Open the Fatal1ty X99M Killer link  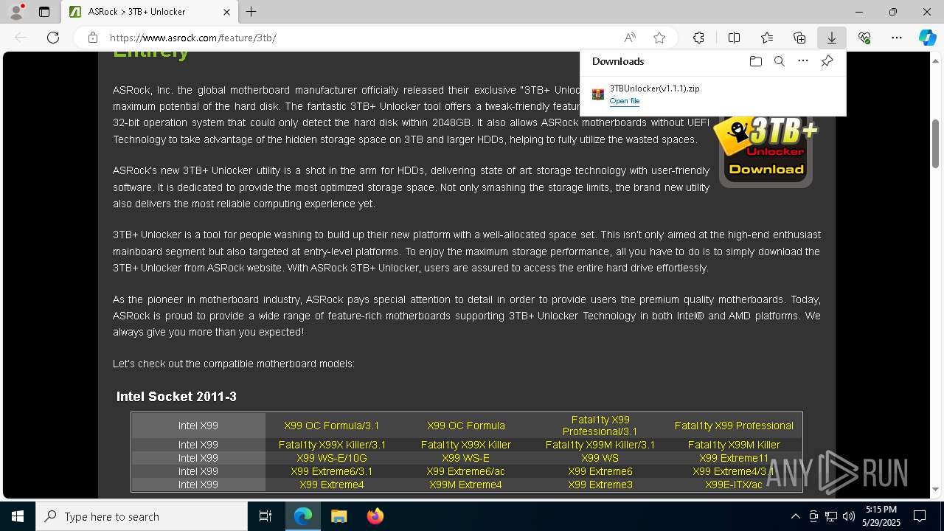(x=734, y=445)
